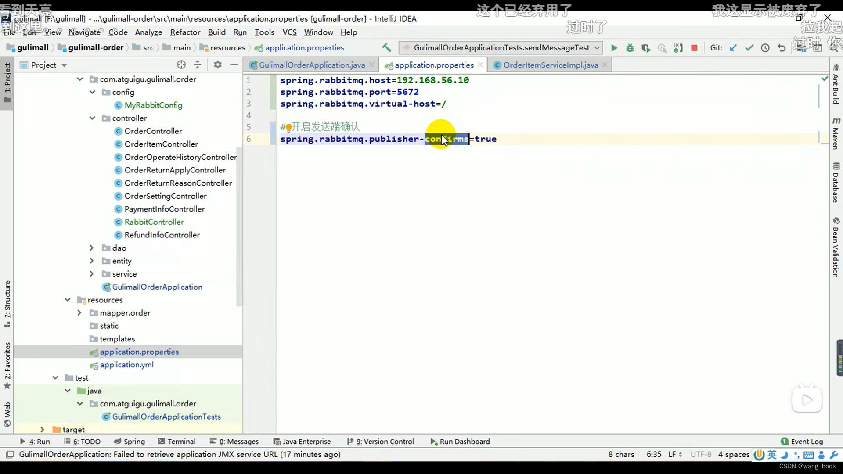Viewport: 843px width, 474px height.
Task: Change the LF line separator in status bar
Action: [x=675, y=454]
